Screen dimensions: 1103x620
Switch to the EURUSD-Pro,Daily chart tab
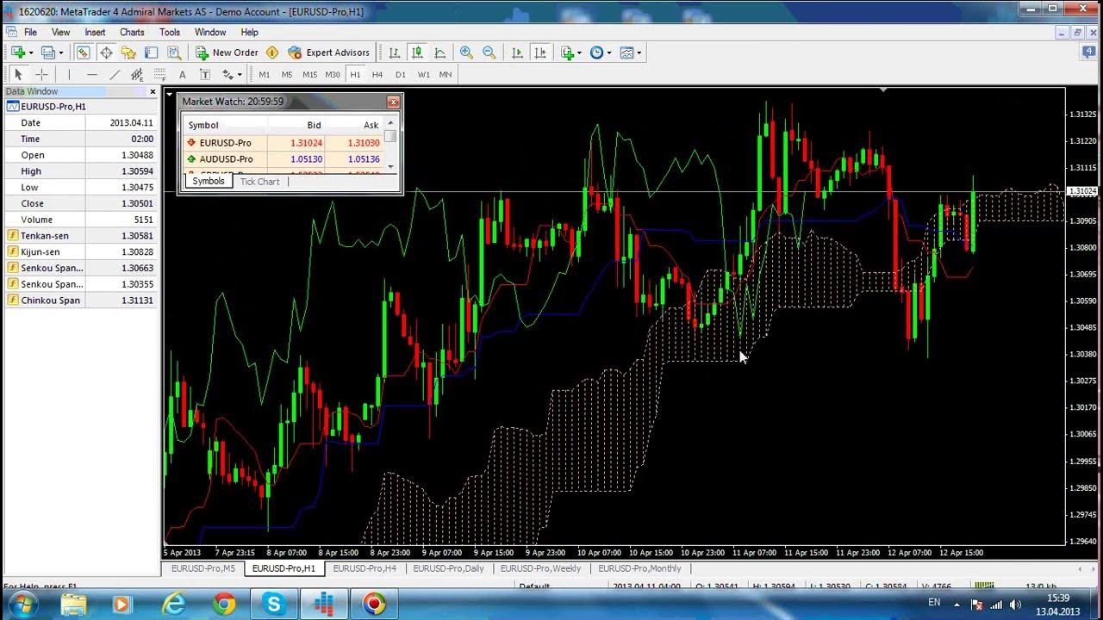[448, 568]
